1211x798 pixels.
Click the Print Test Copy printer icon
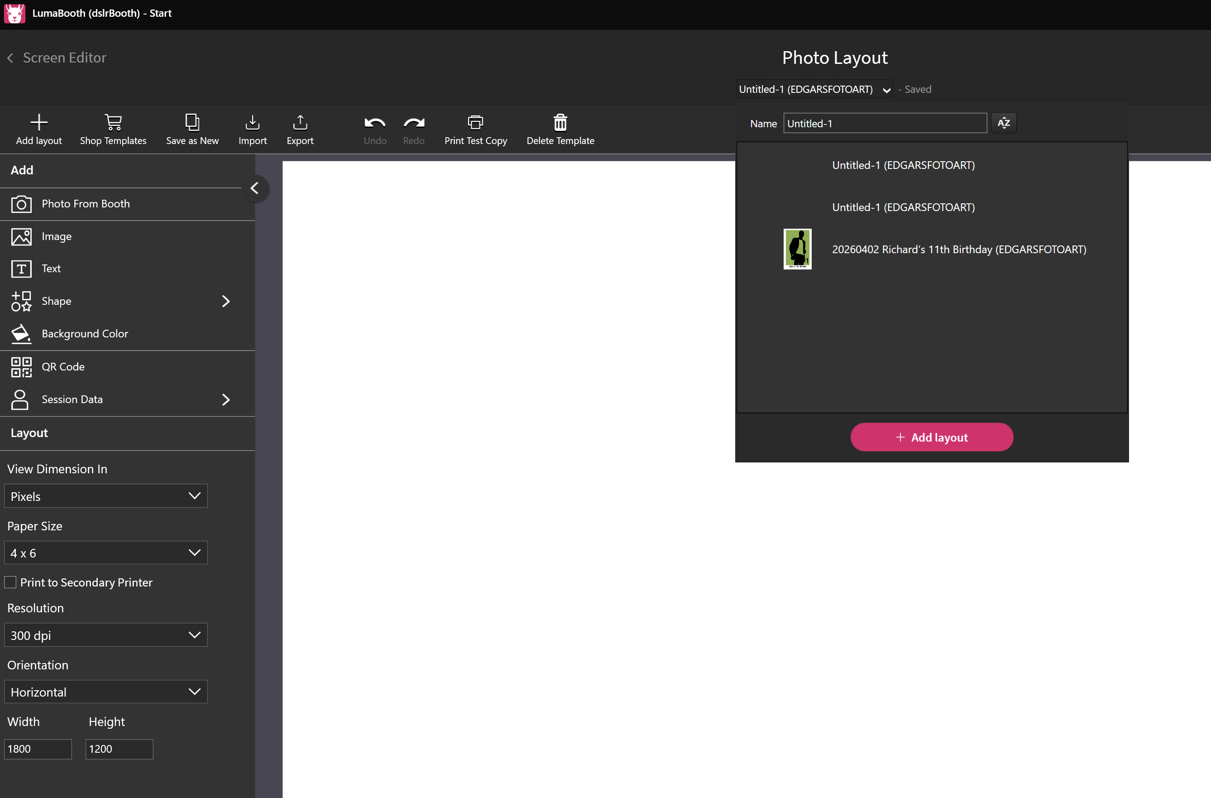475,122
